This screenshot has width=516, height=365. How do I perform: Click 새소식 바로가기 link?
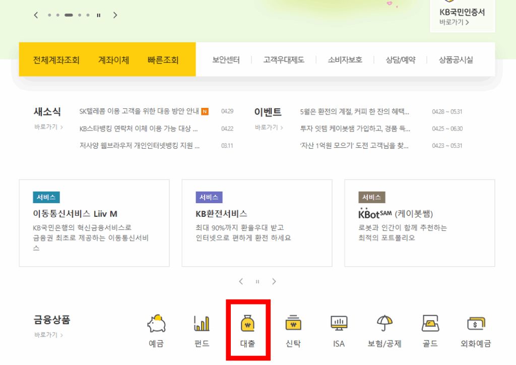click(48, 127)
